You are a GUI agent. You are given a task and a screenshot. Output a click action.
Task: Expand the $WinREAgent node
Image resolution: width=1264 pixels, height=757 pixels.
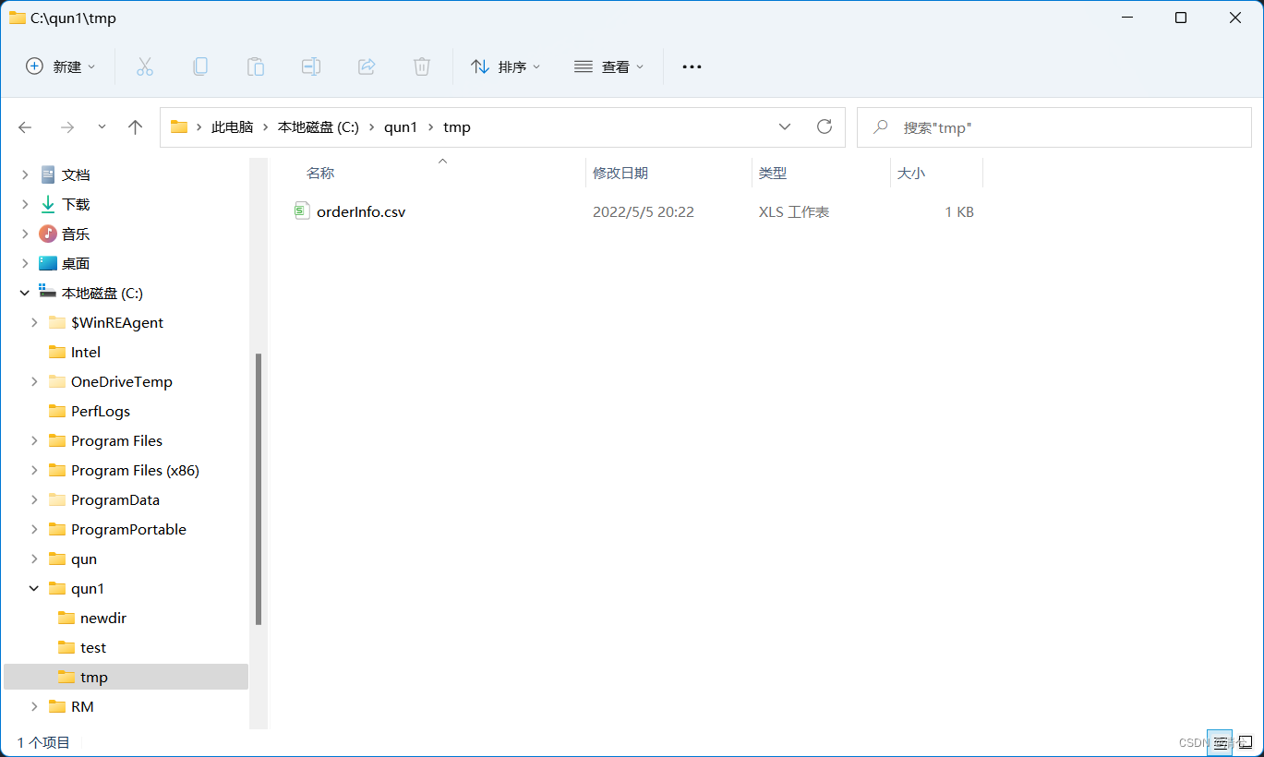click(34, 322)
